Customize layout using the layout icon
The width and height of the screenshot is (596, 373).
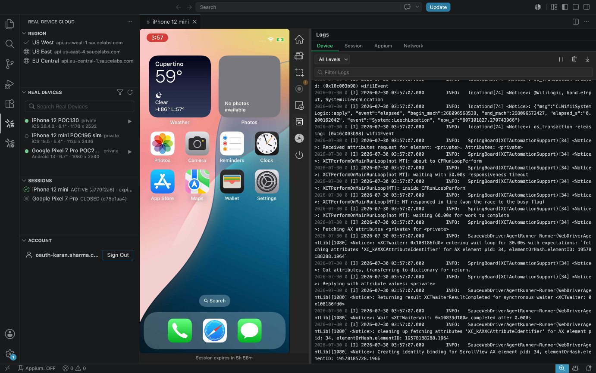point(554,7)
